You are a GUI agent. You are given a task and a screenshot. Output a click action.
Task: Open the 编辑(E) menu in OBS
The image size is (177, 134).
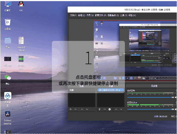[82, 15]
